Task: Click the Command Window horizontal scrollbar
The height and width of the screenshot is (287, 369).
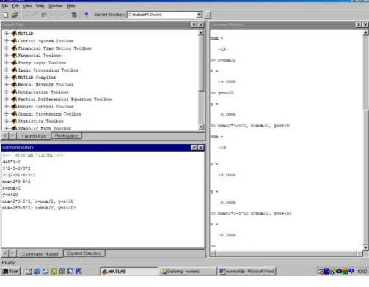Action: (x=286, y=253)
